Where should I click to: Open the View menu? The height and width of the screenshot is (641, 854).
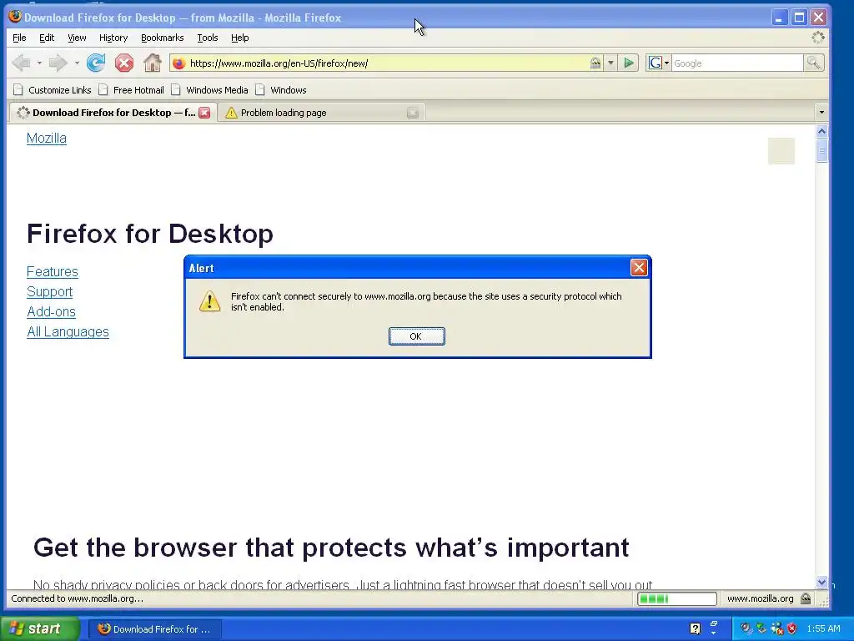(x=77, y=38)
